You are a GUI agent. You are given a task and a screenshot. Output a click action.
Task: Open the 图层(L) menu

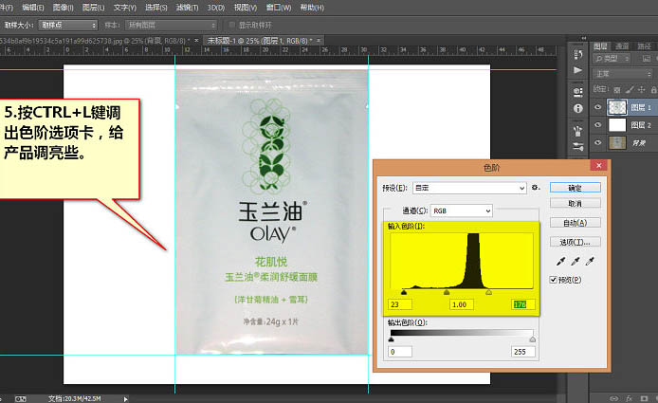coord(93,8)
